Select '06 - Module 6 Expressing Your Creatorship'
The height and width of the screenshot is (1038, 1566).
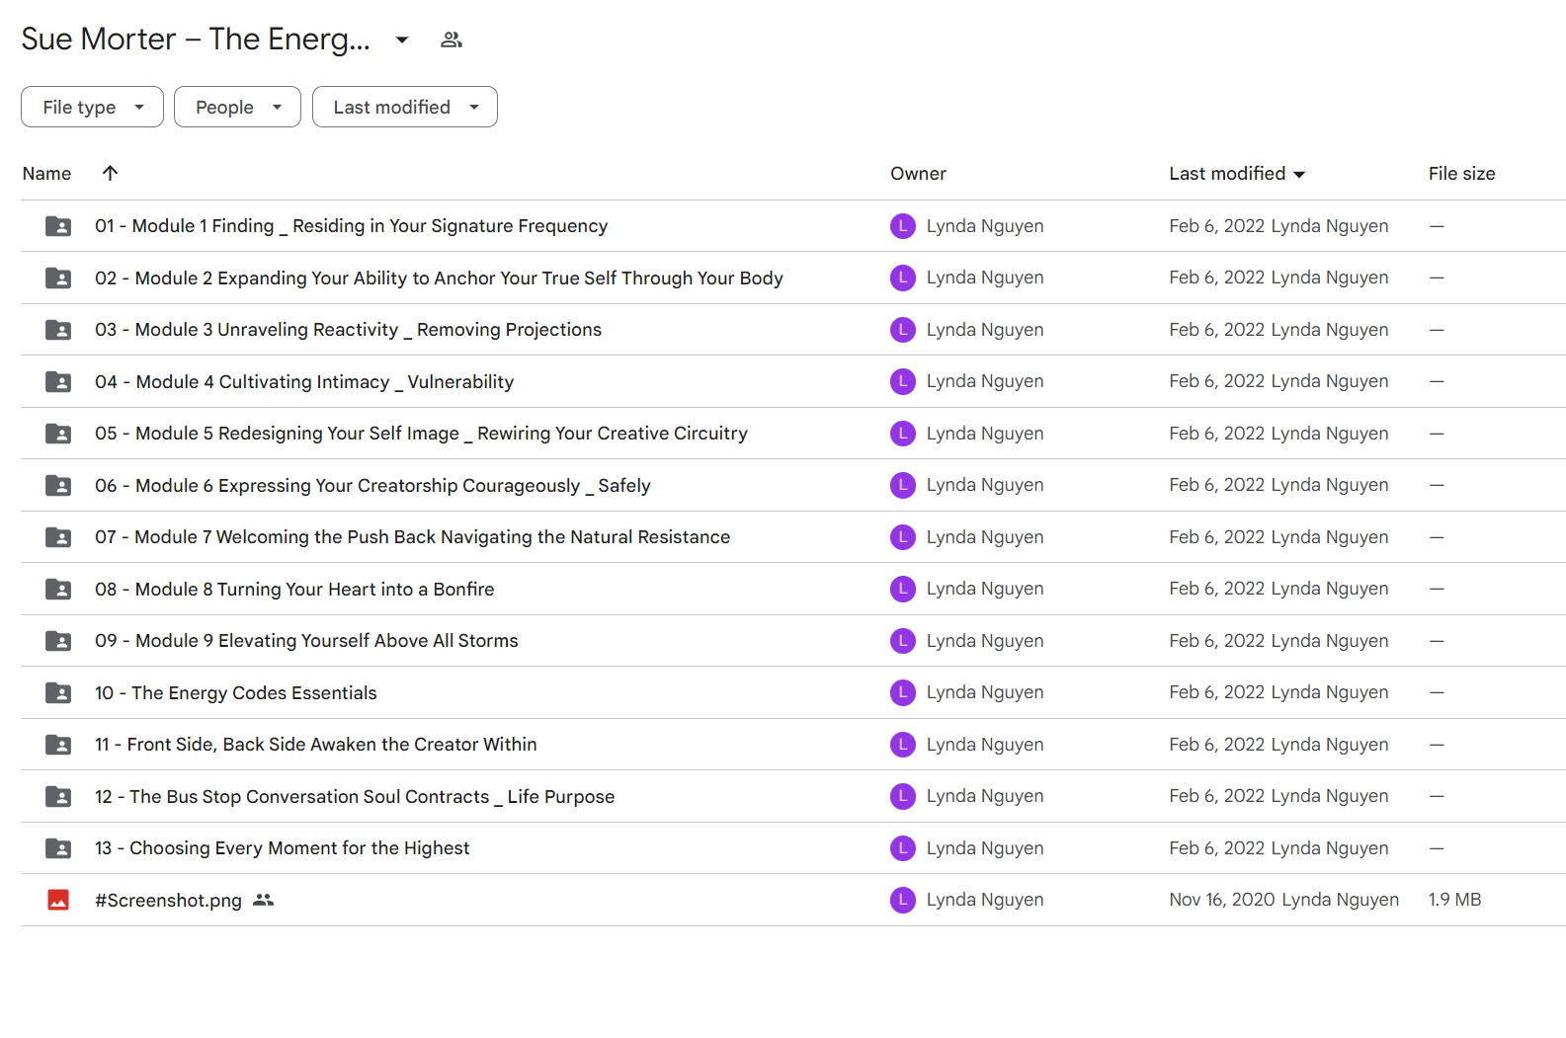372,485
